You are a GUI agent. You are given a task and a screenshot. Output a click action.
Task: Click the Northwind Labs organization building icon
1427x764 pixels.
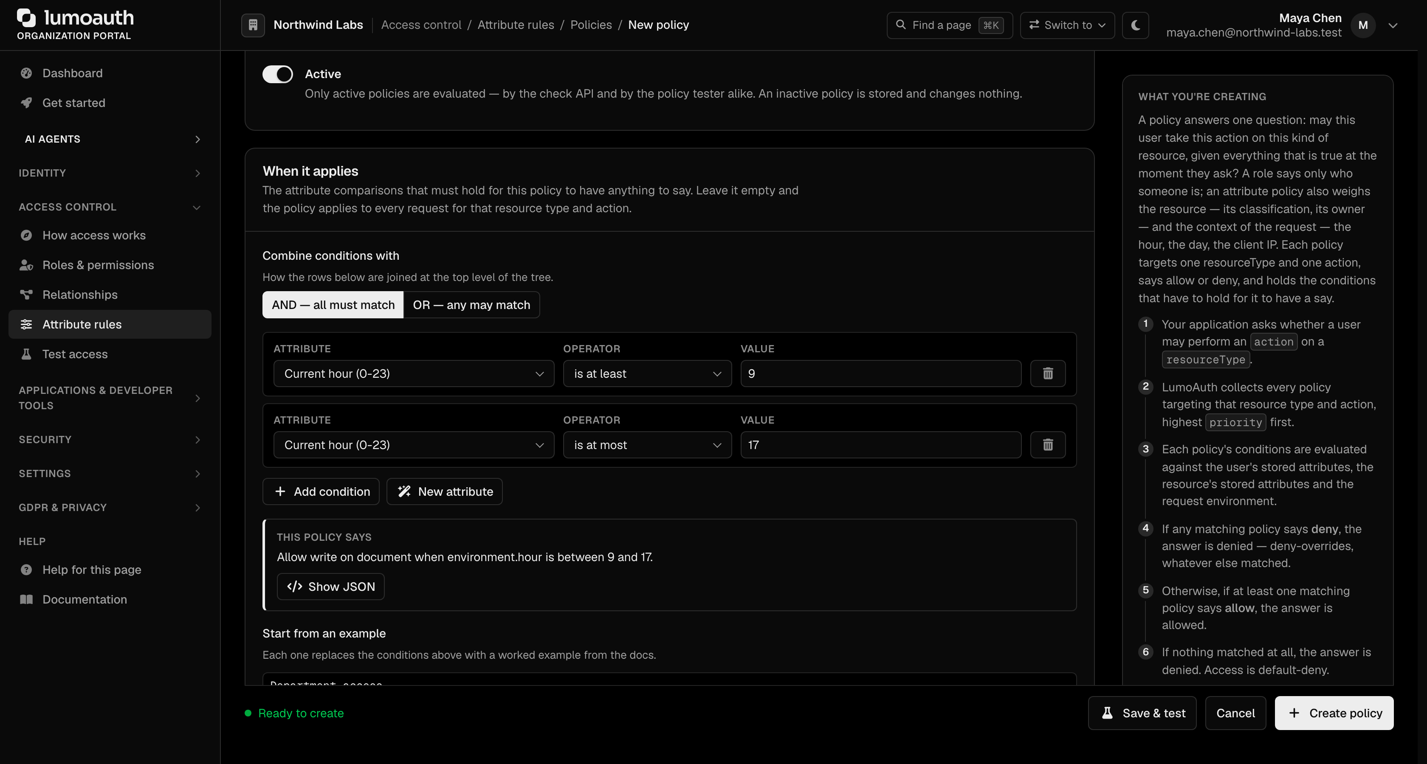coord(253,25)
